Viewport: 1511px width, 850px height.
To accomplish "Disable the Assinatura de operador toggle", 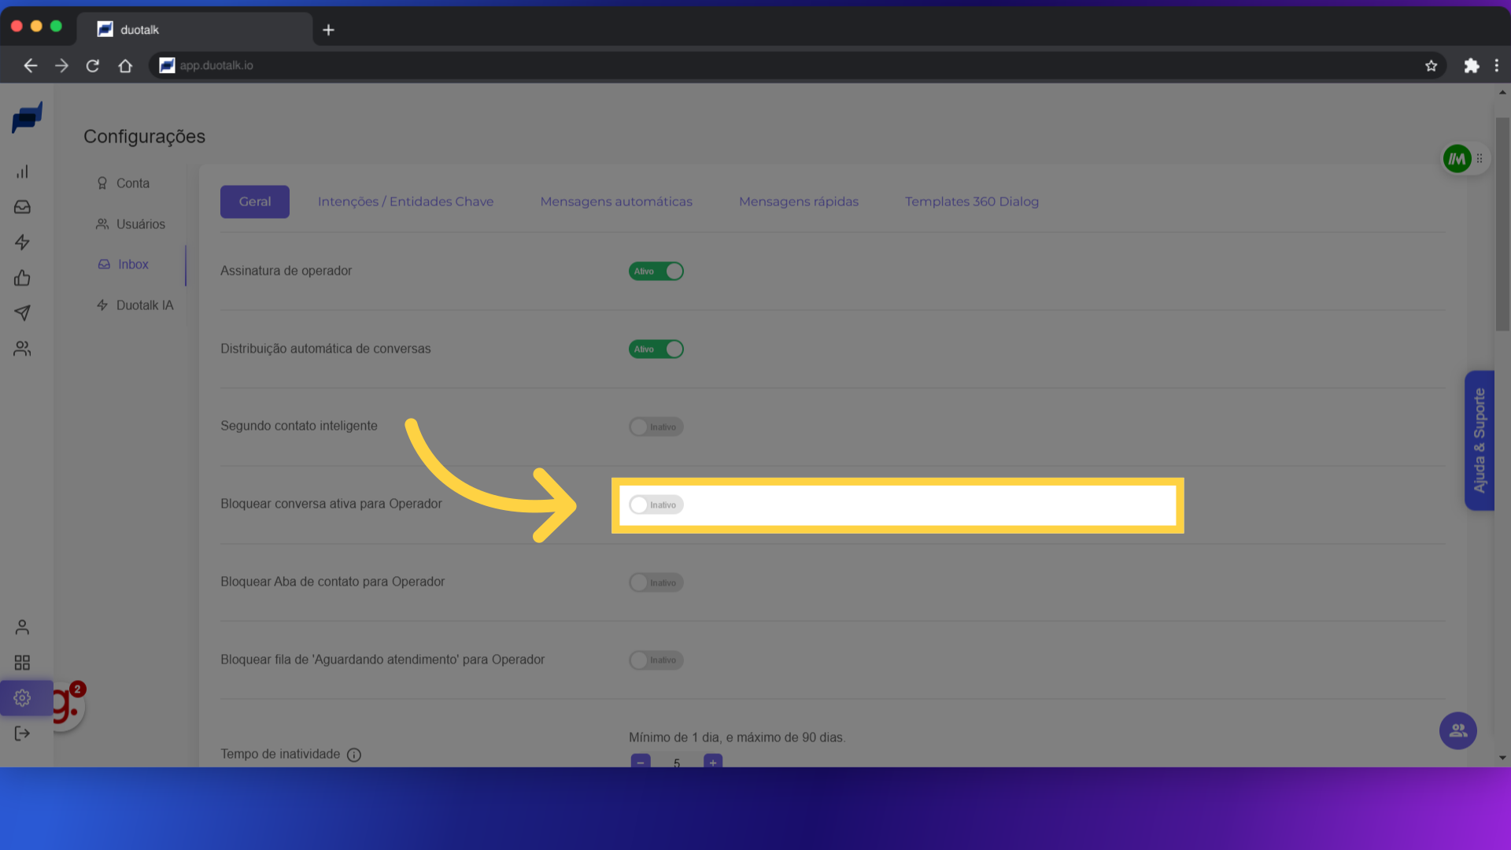I will coord(656,271).
